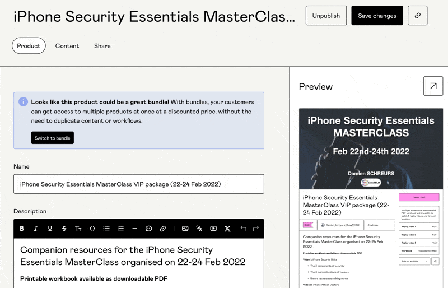448x288 pixels.
Task: Open the text size format menu
Action: 78,229
